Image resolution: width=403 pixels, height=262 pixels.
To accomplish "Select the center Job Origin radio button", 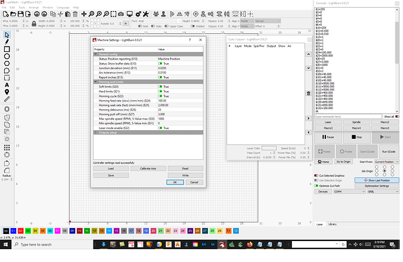I will pos(384,171).
